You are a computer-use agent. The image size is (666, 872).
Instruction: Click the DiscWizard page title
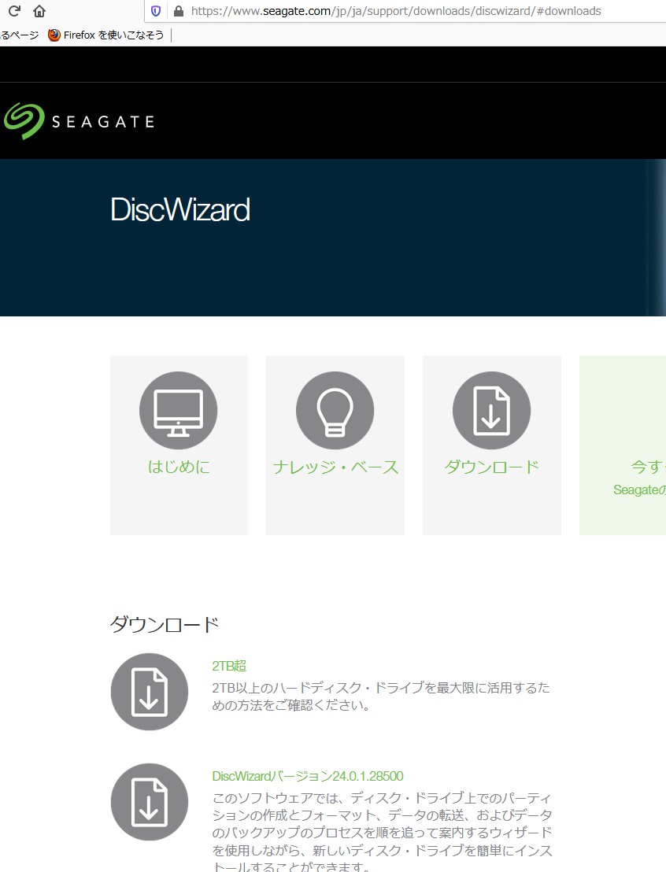[180, 209]
